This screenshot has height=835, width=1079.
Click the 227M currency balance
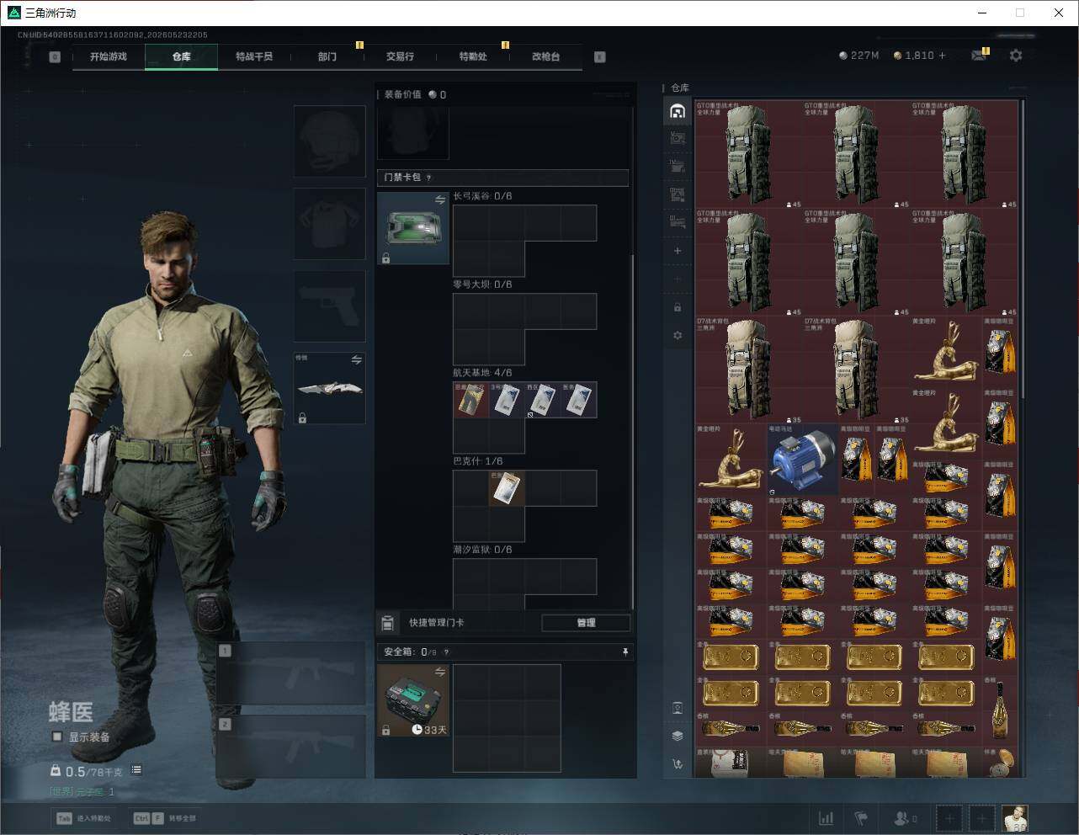pos(859,56)
